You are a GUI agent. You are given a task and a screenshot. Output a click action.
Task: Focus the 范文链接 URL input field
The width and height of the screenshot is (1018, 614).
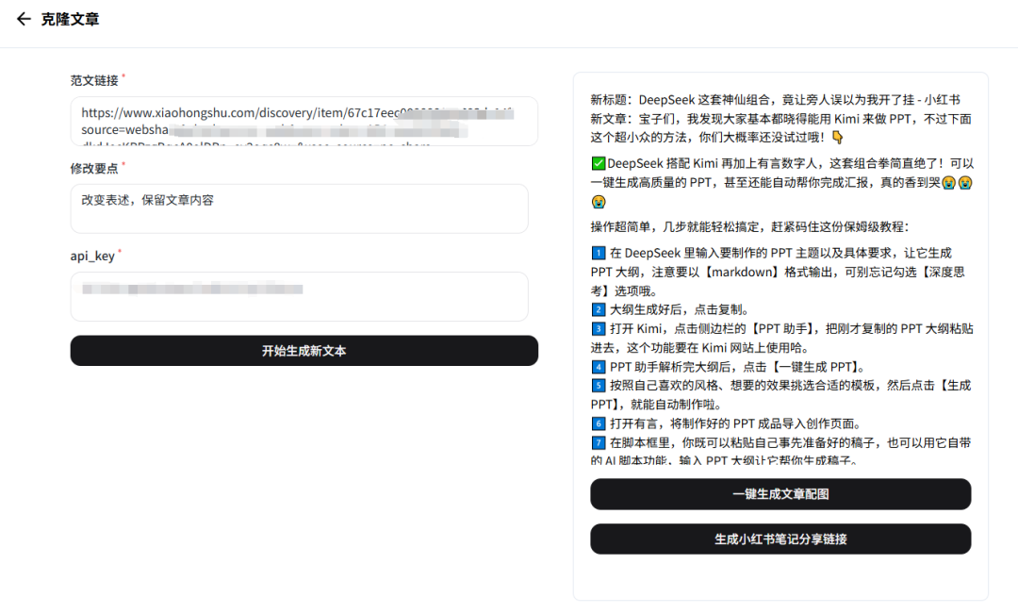point(304,121)
